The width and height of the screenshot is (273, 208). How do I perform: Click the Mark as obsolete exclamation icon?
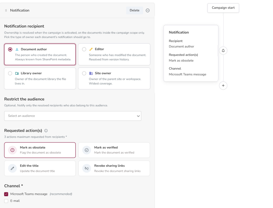pos(12,150)
